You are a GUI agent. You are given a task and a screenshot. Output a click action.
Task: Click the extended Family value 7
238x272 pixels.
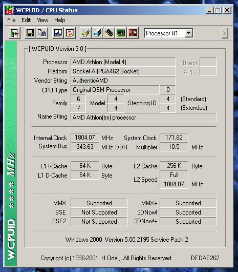coord(78,108)
